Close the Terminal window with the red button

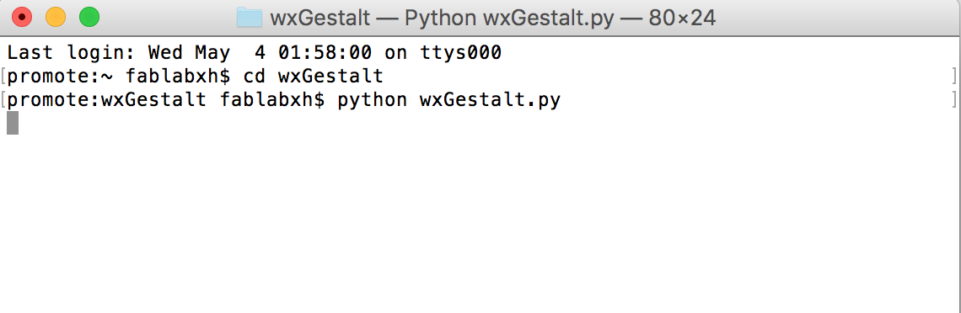point(22,17)
